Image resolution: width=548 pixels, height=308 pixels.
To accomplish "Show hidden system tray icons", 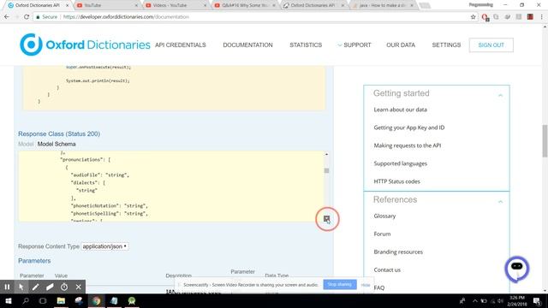I will point(474,300).
